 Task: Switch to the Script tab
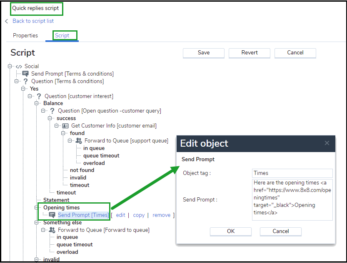click(x=62, y=35)
